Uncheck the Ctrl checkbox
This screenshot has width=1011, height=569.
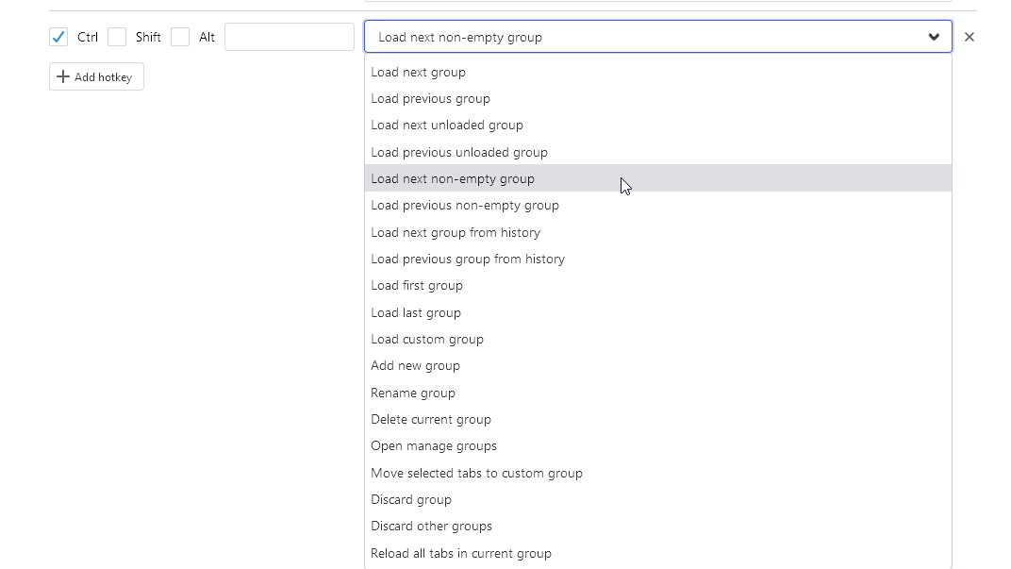[x=58, y=37]
